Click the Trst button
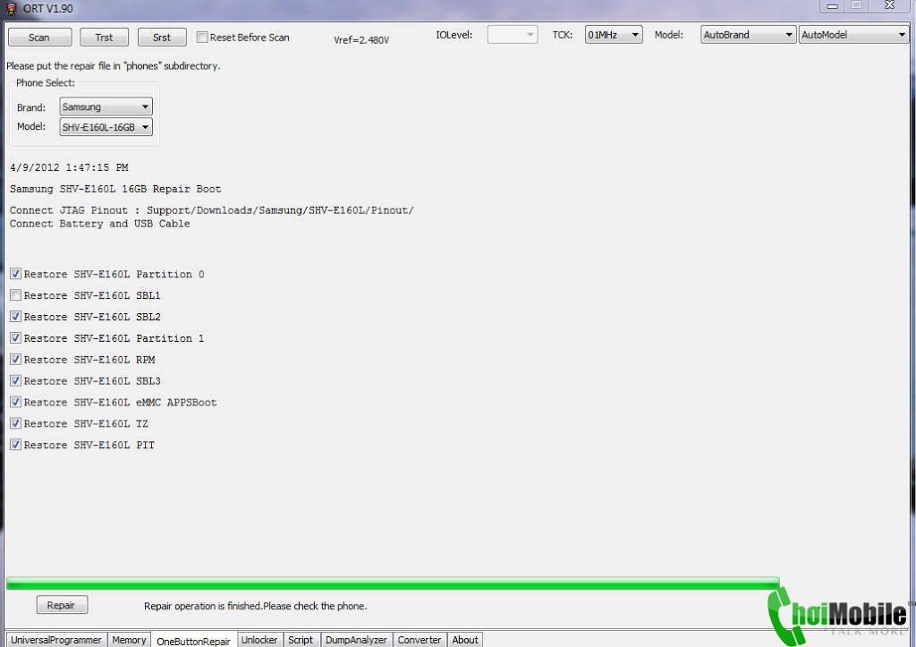 104,38
